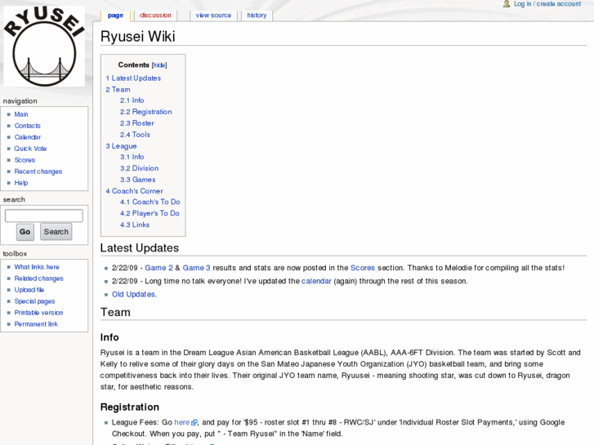
Task: Open 'What links here' in toolbox
Action: click(x=37, y=267)
